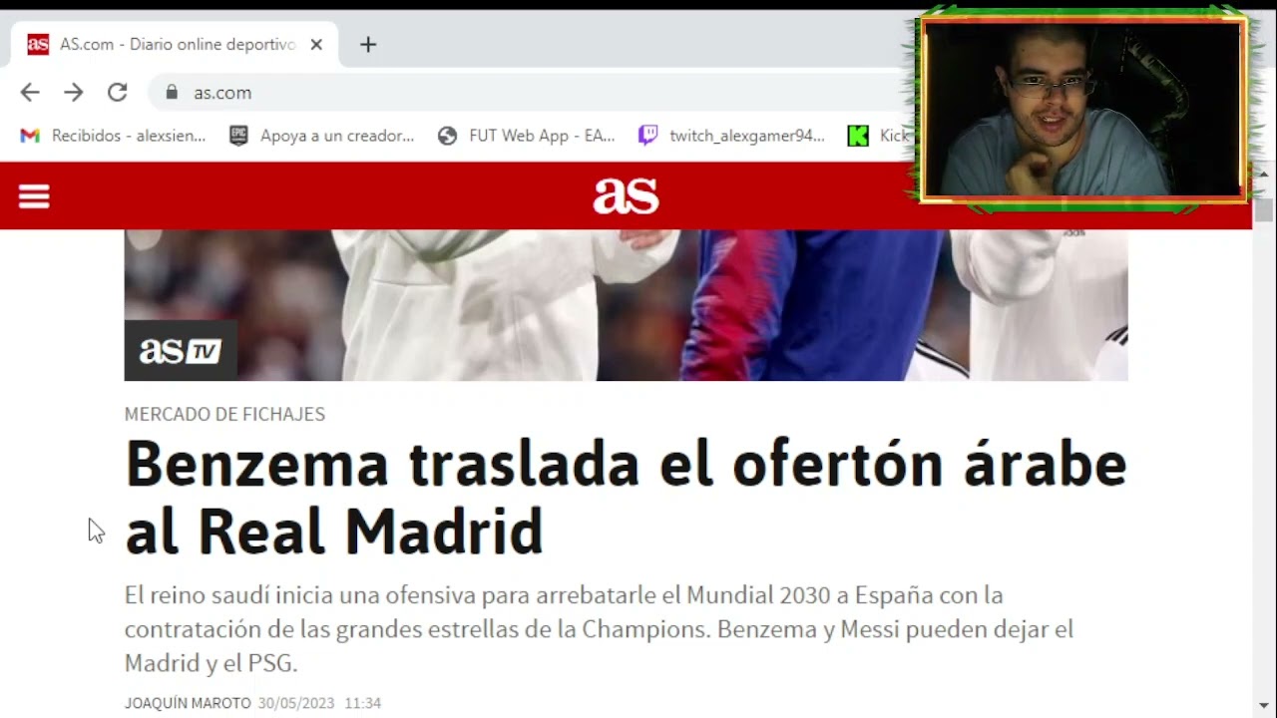Click author name JOAQUÍN MAROTO
Screen dimensions: 1277x718
188,703
